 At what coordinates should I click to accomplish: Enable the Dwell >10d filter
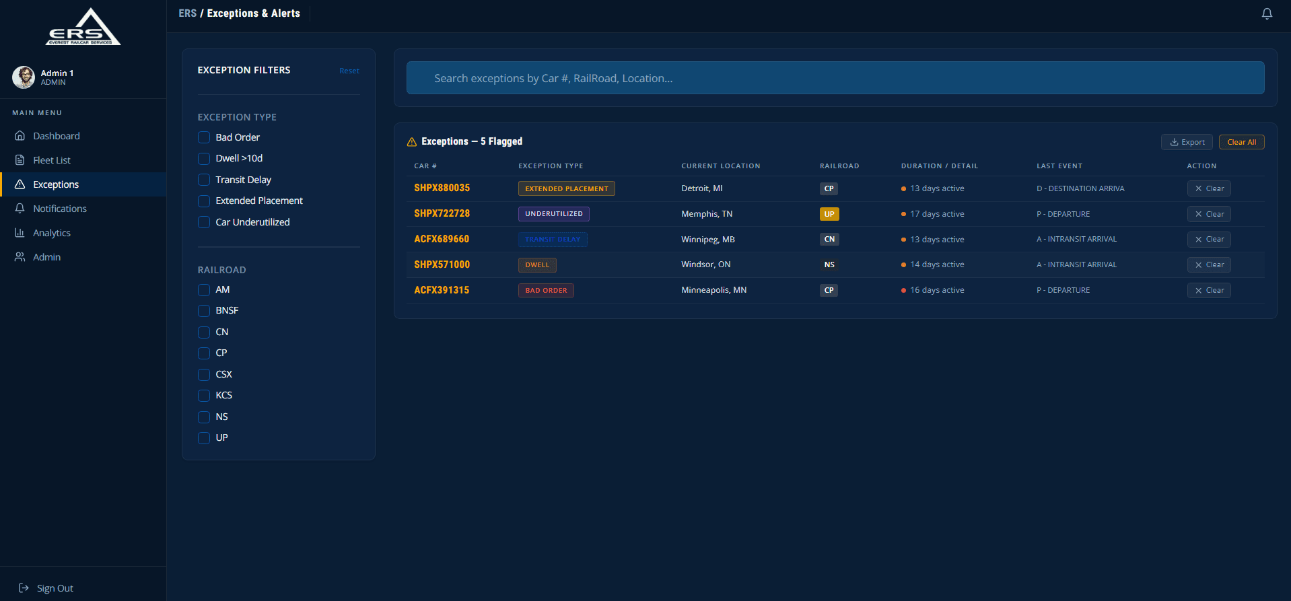pyautogui.click(x=204, y=159)
